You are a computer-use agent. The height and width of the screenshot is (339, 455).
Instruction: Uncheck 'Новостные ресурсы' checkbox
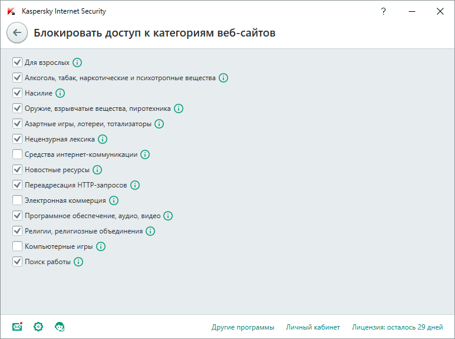pos(17,170)
